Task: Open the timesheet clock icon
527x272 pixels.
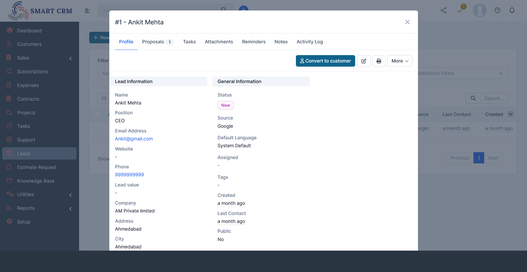Action: pos(497,10)
